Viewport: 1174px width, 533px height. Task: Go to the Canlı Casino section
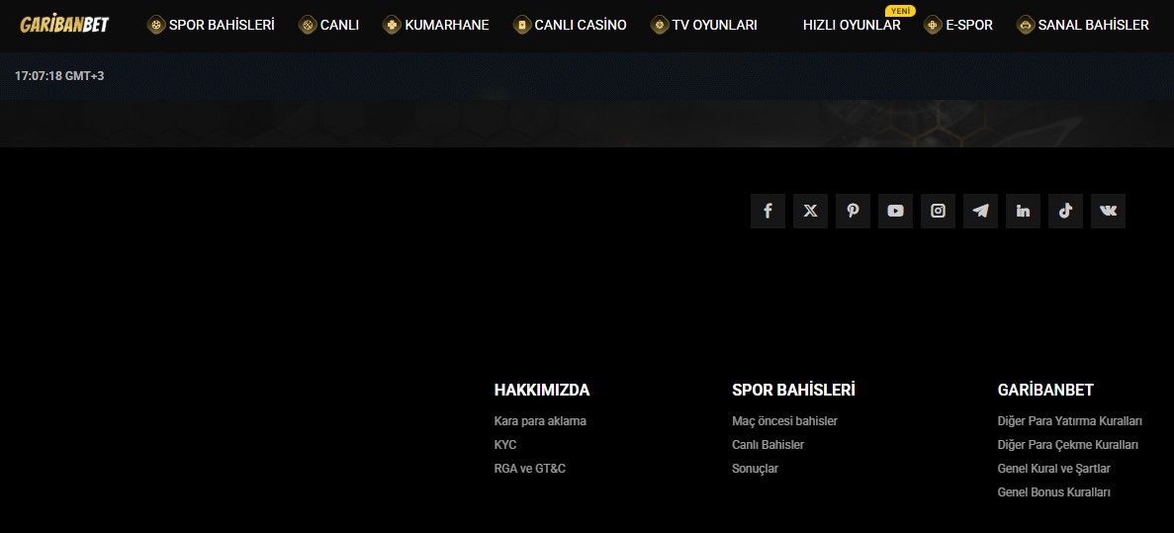click(570, 25)
